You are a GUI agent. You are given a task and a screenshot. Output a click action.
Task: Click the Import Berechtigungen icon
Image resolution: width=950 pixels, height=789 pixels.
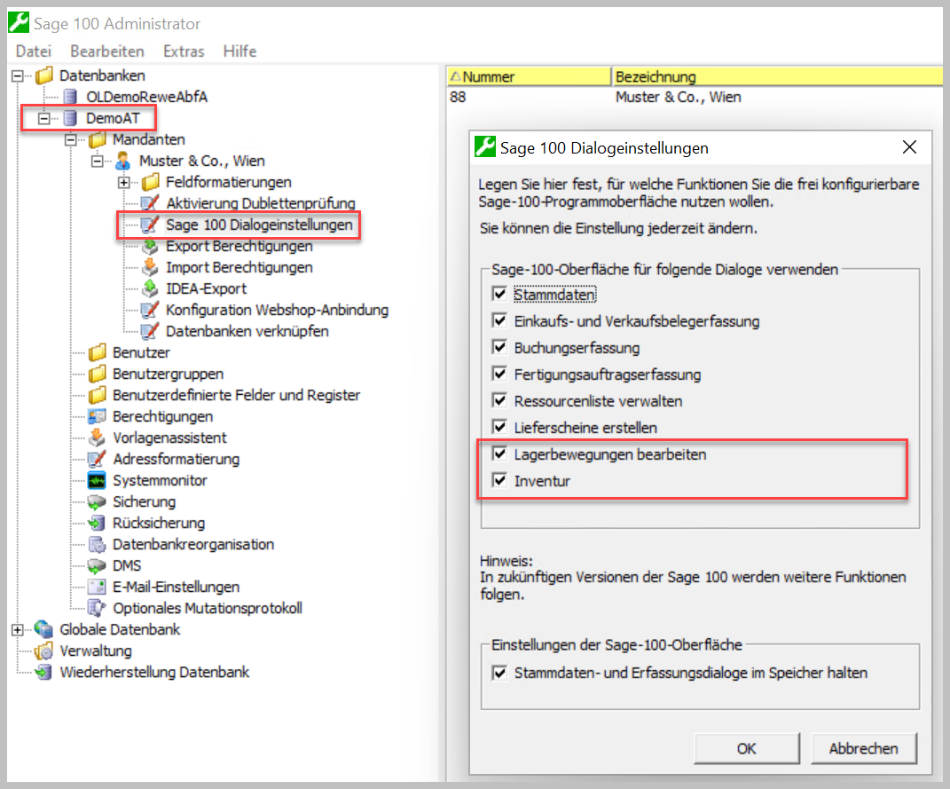150,267
